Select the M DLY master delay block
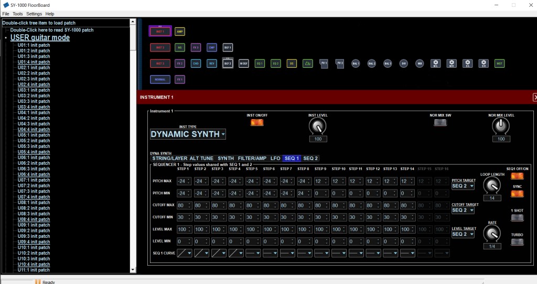The image size is (537, 284). point(243,64)
